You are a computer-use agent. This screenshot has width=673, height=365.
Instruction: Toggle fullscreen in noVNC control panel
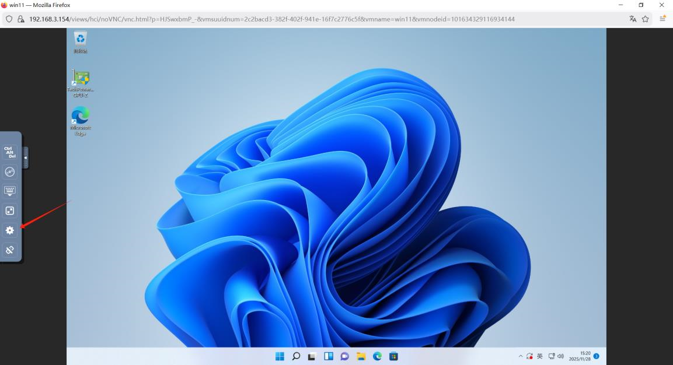10,210
